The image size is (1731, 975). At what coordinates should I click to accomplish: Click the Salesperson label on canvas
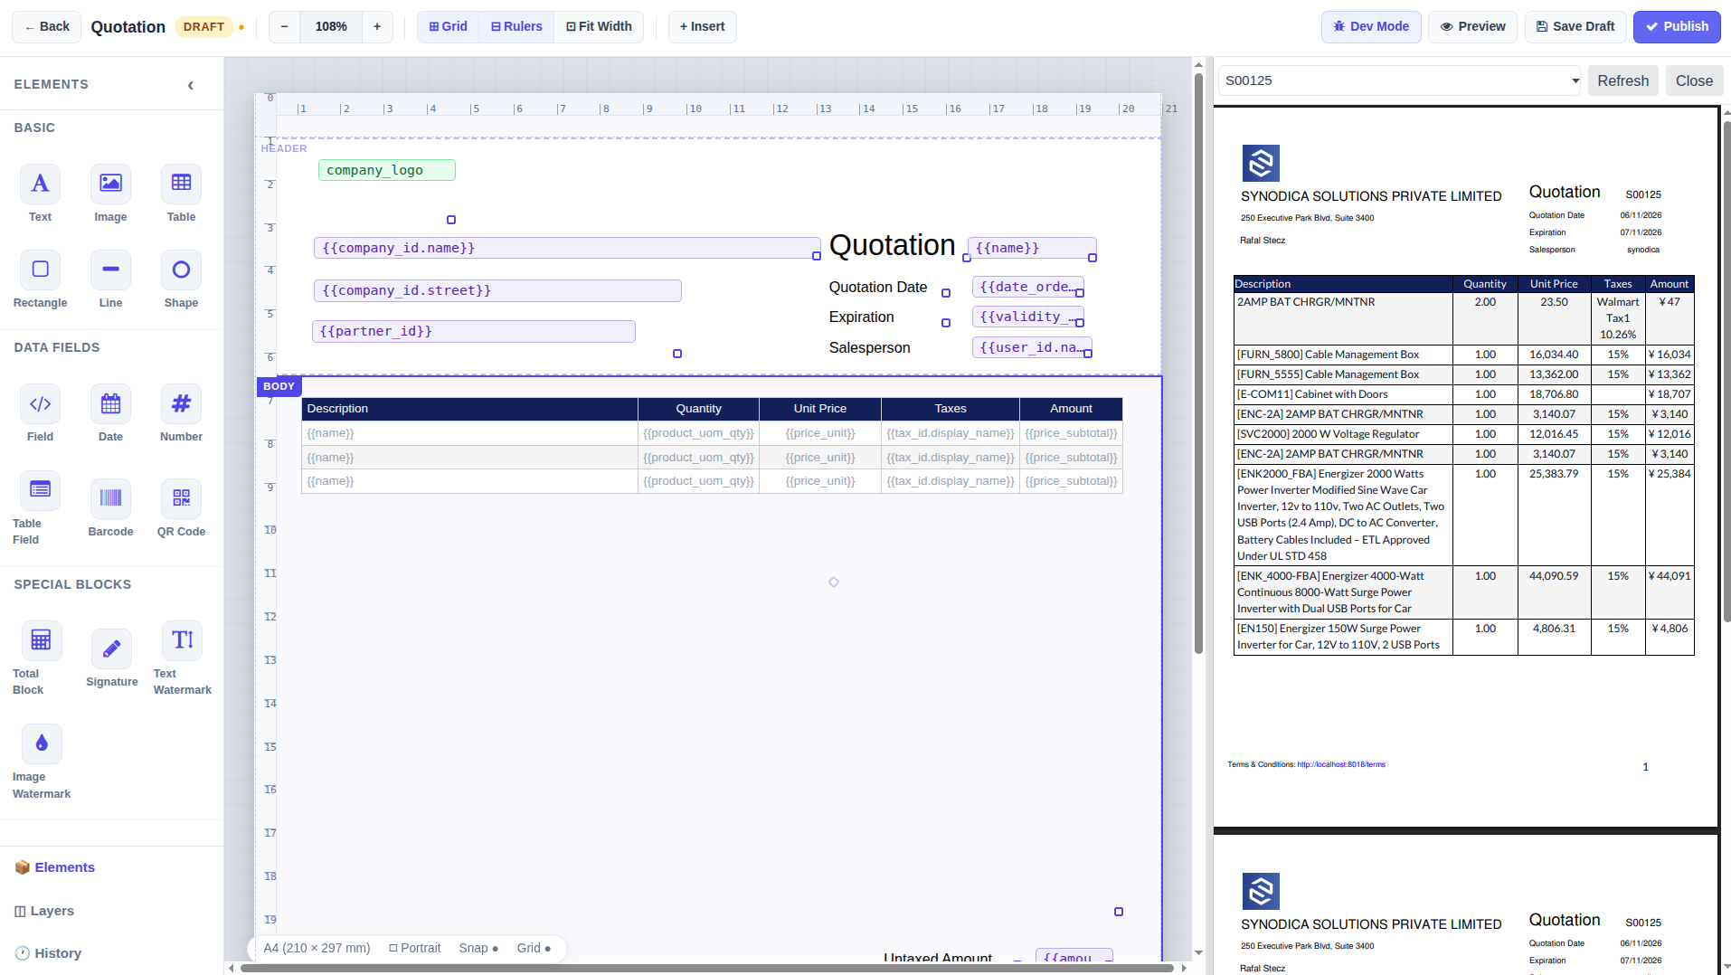click(869, 348)
